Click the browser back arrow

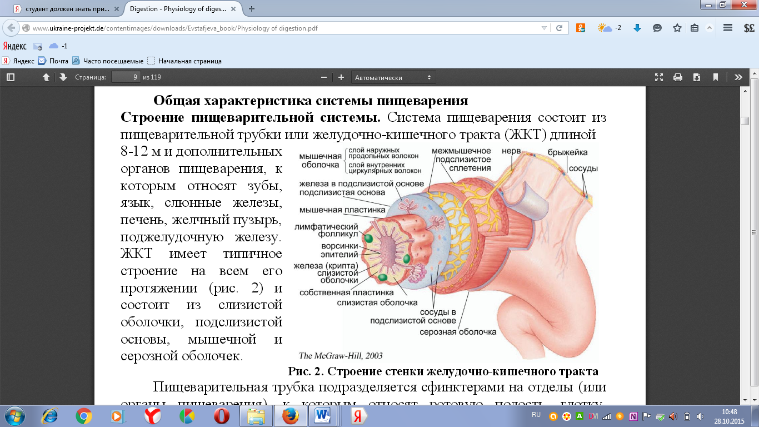(x=11, y=28)
